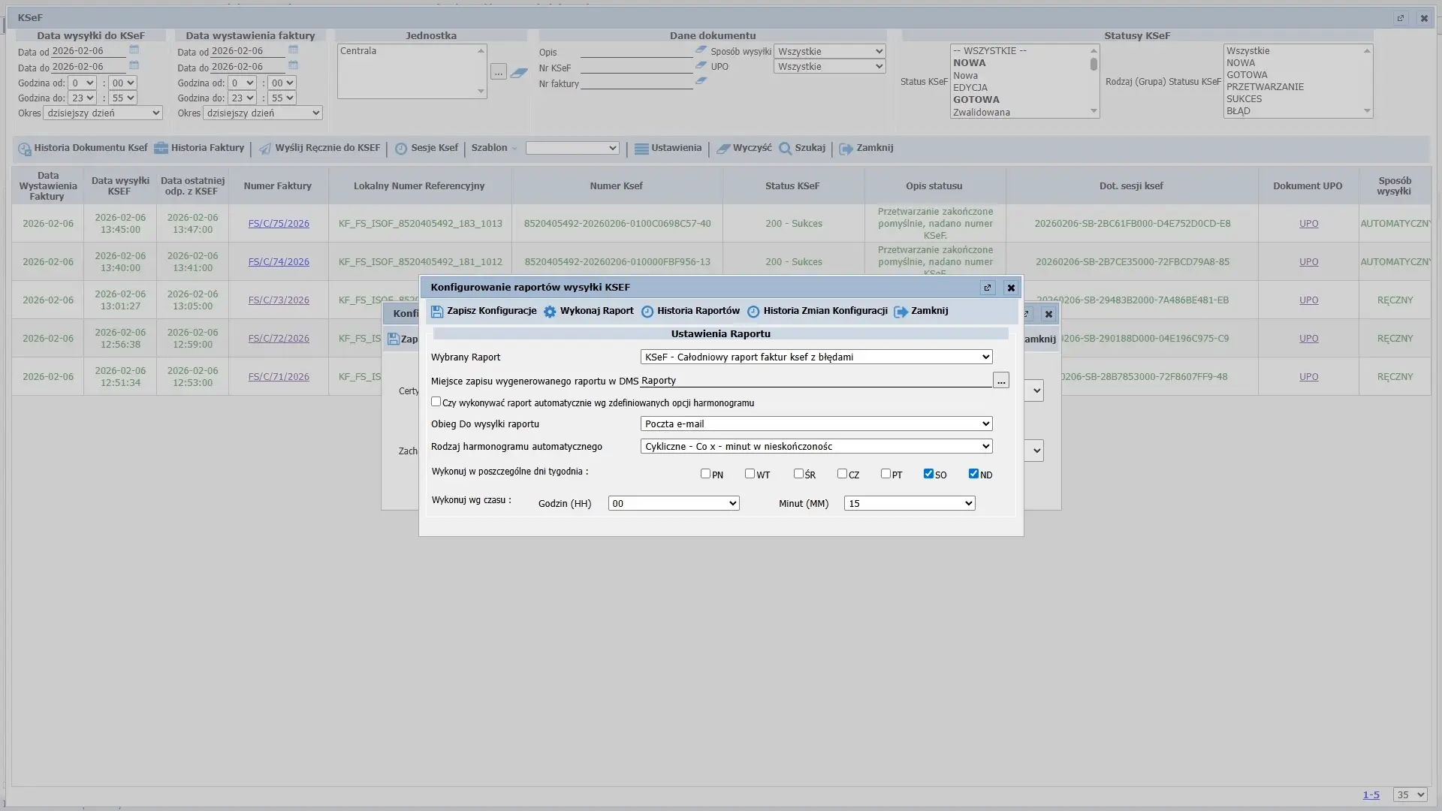
Task: Click Szukaj magnifier icon in toolbar
Action: 786,149
